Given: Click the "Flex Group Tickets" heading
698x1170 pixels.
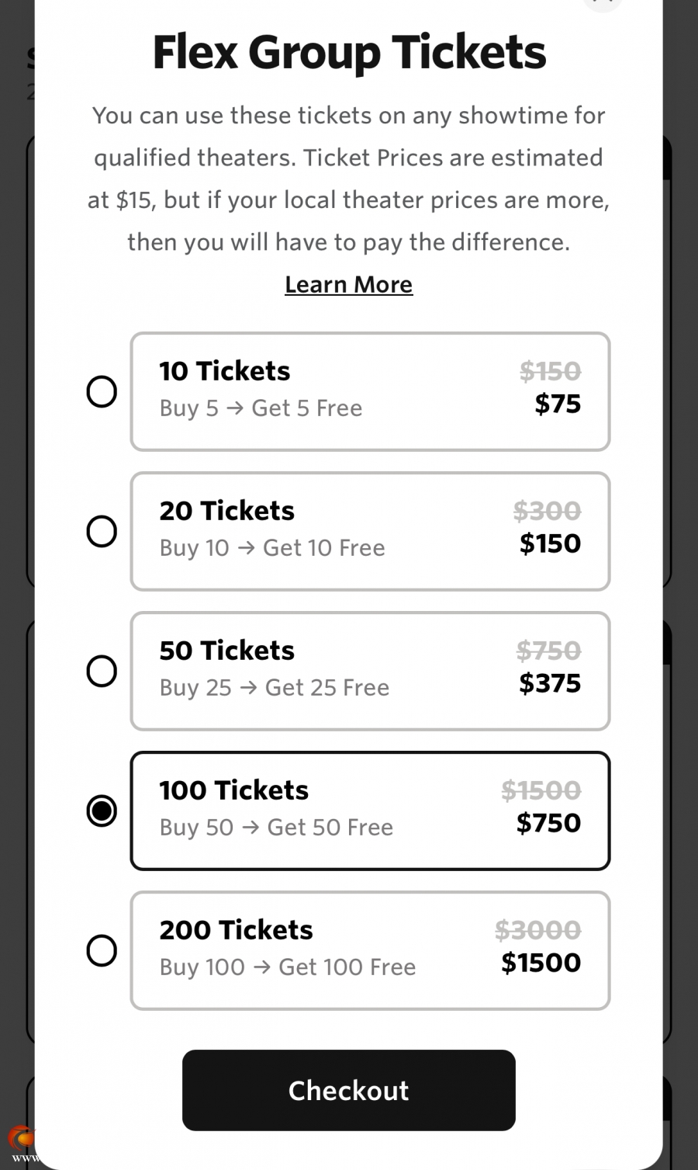Looking at the screenshot, I should 349,53.
